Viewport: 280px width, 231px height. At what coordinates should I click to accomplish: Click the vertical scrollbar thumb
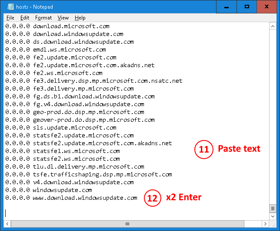273,208
